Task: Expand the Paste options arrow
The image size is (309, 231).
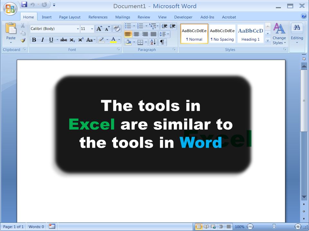Action: tap(11, 42)
